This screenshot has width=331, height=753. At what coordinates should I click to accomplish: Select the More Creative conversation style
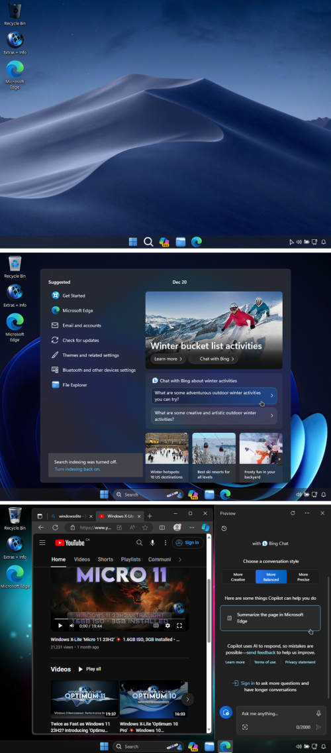(x=238, y=577)
